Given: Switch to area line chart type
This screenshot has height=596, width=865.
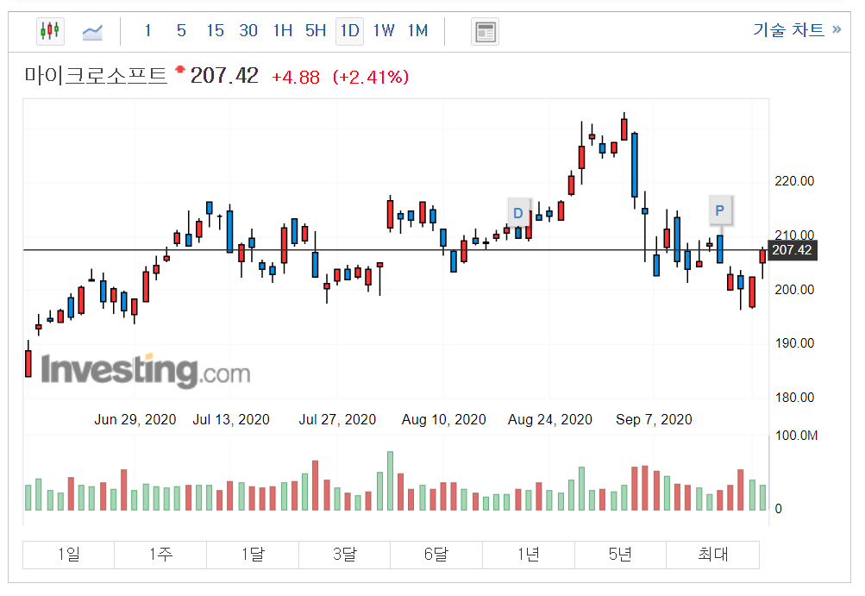Looking at the screenshot, I should (x=92, y=31).
